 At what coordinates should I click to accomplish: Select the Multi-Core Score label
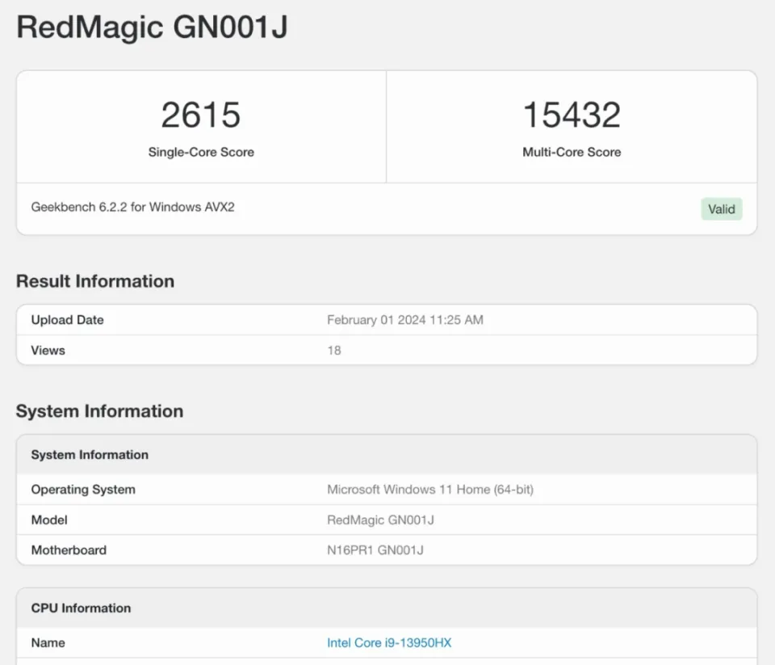[572, 152]
